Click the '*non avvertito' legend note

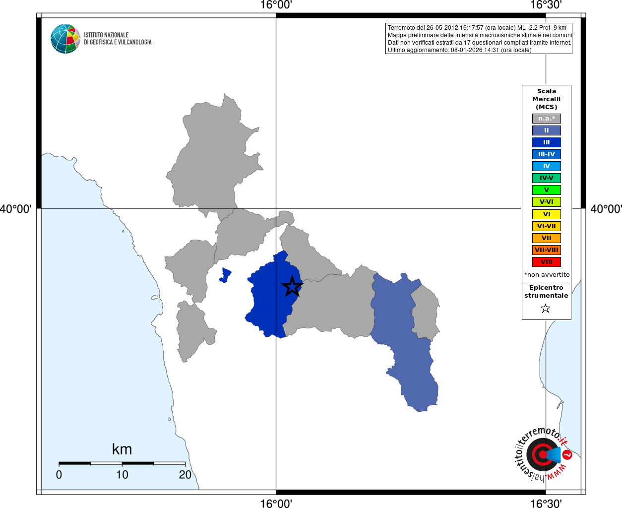point(547,275)
